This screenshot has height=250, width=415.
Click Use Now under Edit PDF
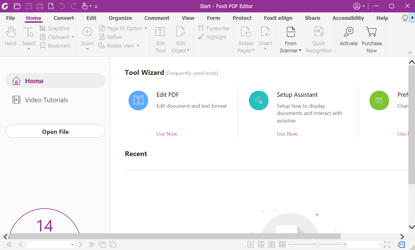[167, 134]
